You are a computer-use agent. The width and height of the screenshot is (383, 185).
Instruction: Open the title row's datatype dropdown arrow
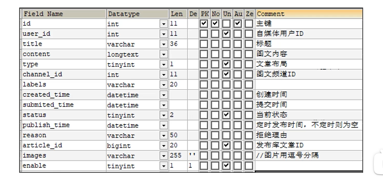[164, 44]
